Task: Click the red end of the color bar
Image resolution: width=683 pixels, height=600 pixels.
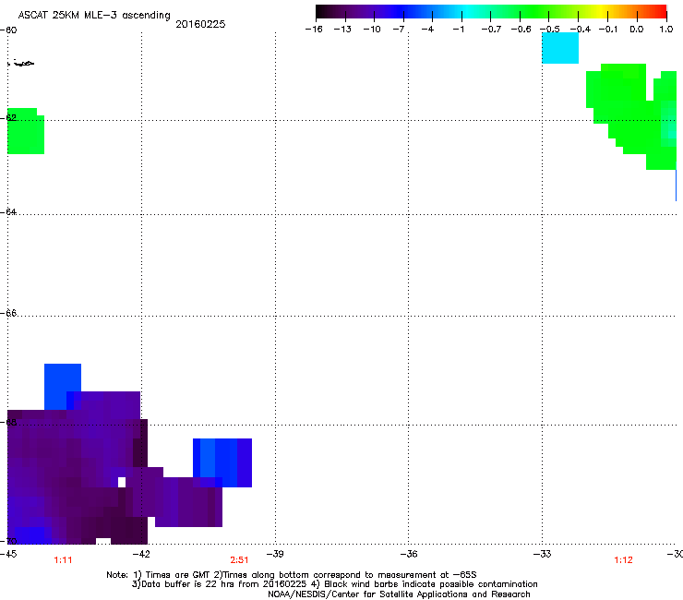Action: click(x=660, y=11)
